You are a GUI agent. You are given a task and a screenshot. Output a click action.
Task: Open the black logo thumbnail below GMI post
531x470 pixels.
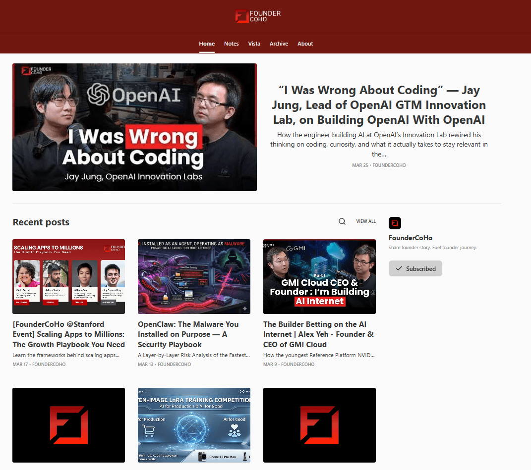pos(319,425)
